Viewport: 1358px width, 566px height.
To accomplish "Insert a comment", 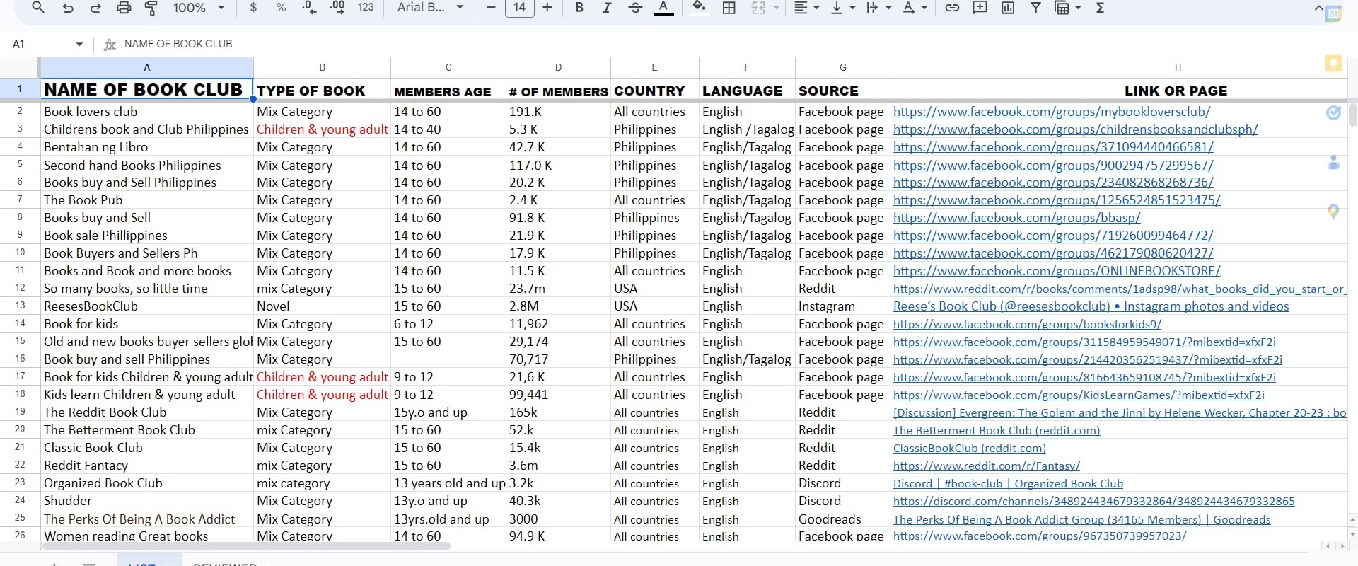I will (x=980, y=8).
